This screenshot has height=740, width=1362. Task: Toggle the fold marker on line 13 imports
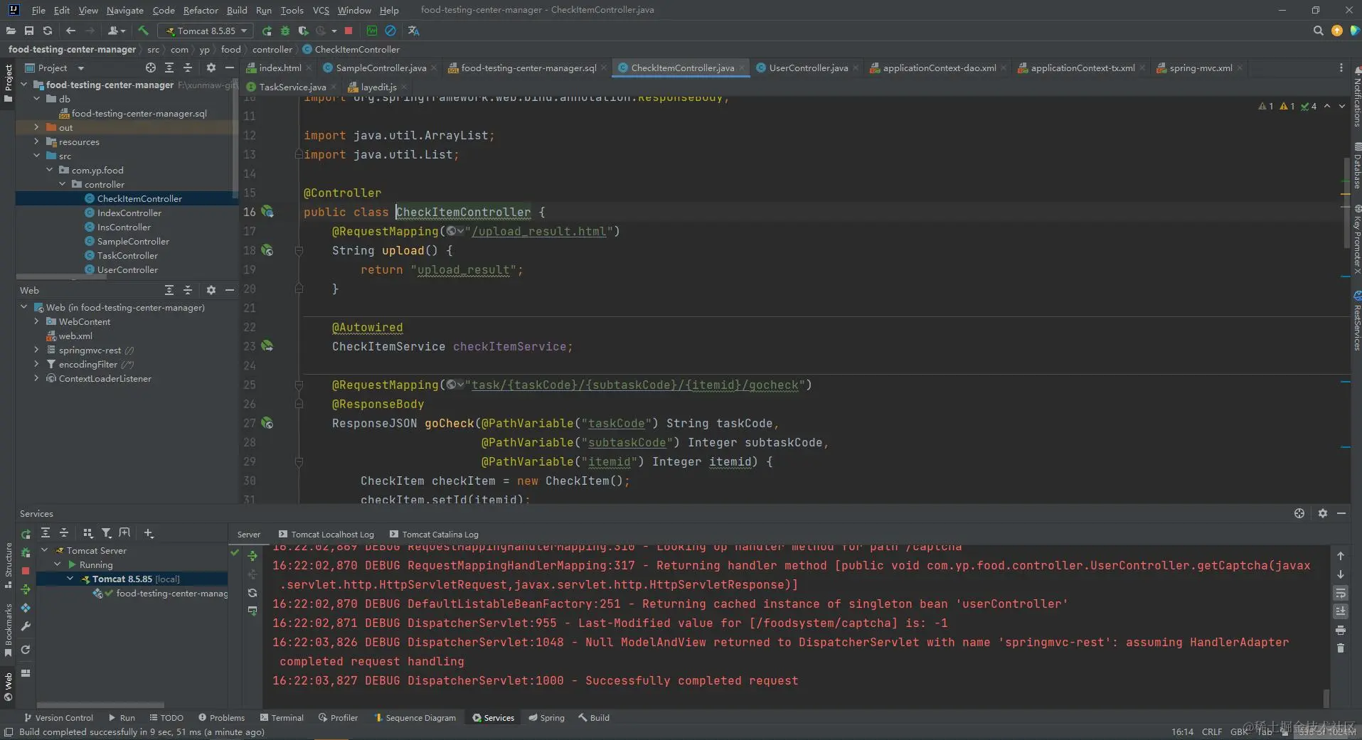299,154
